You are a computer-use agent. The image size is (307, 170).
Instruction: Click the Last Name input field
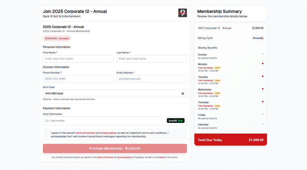click(152, 59)
